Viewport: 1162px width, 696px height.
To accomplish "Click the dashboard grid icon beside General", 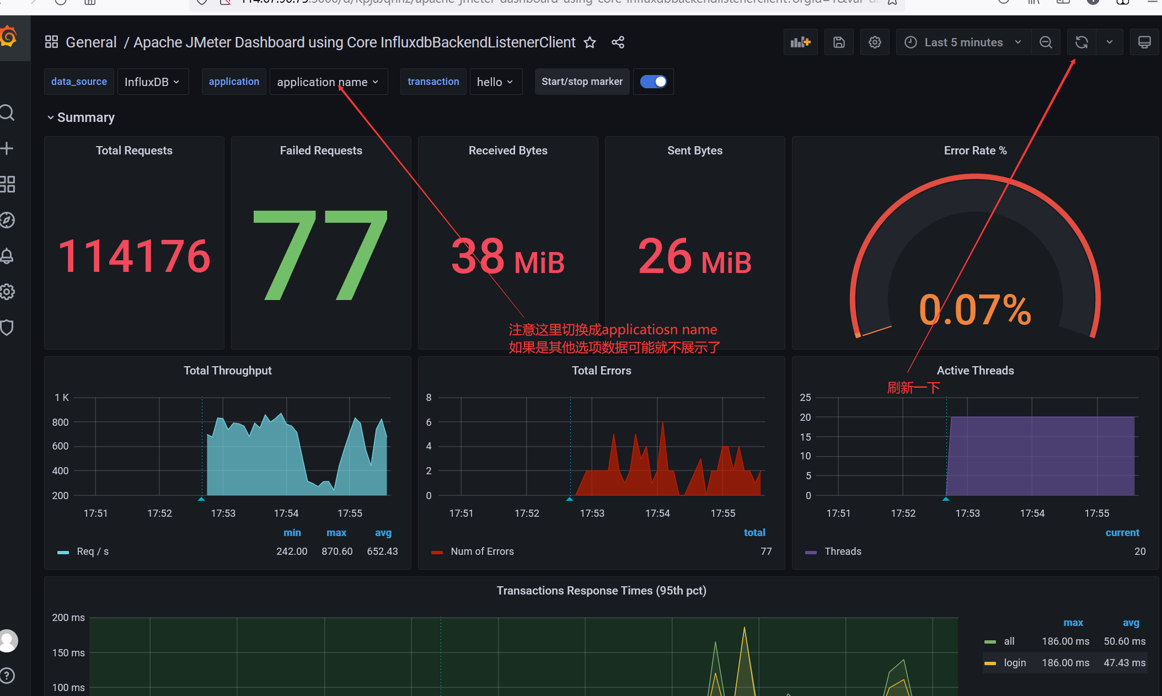I will point(51,42).
